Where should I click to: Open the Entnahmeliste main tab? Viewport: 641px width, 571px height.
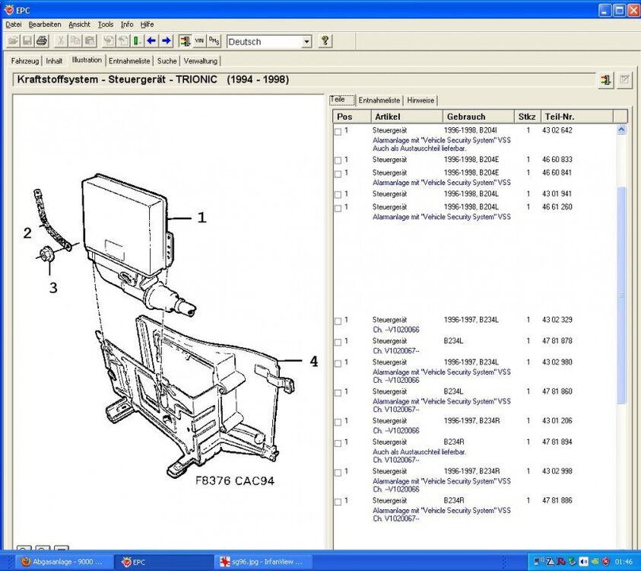(x=129, y=61)
